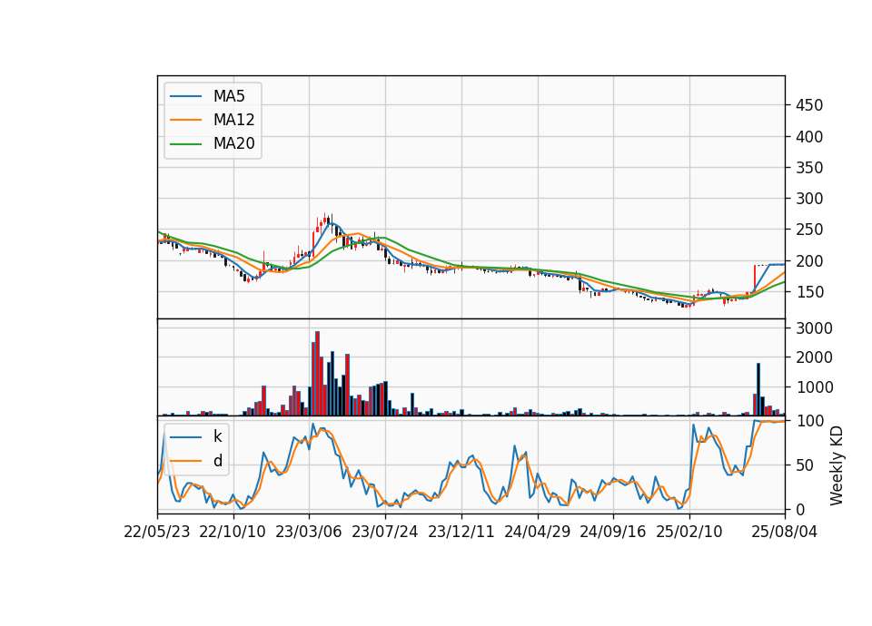Viewport: 872px width, 626px height.
Task: Click the 22/05/23 date tick label
Action: 157,532
